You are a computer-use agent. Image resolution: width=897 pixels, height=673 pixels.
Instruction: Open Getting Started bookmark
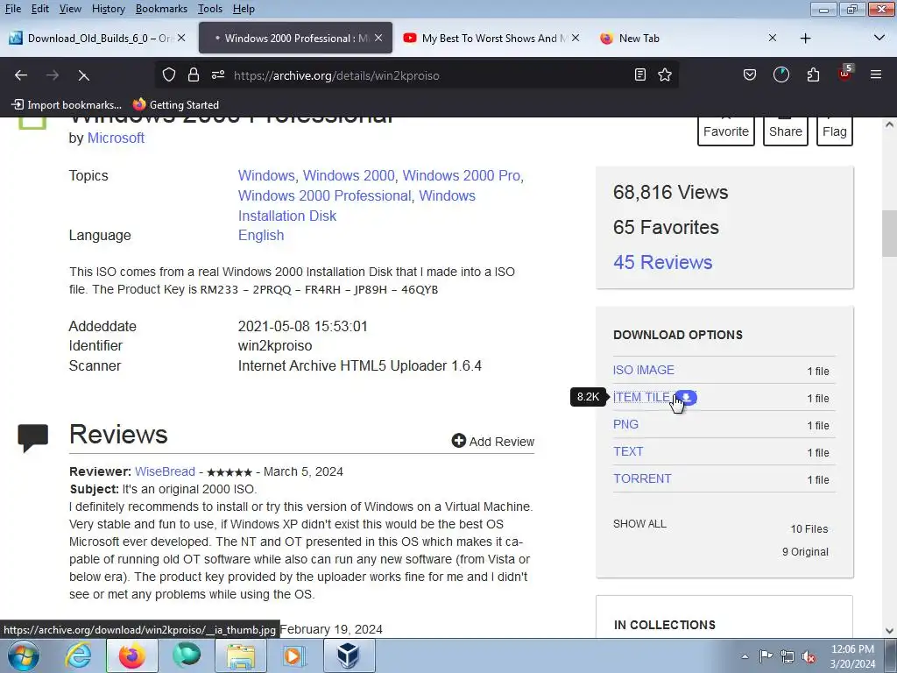tap(176, 105)
